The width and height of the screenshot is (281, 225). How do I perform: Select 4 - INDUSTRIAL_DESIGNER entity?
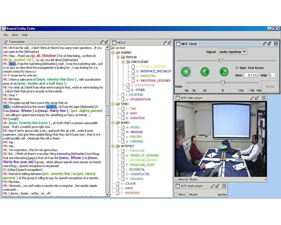[153, 81]
